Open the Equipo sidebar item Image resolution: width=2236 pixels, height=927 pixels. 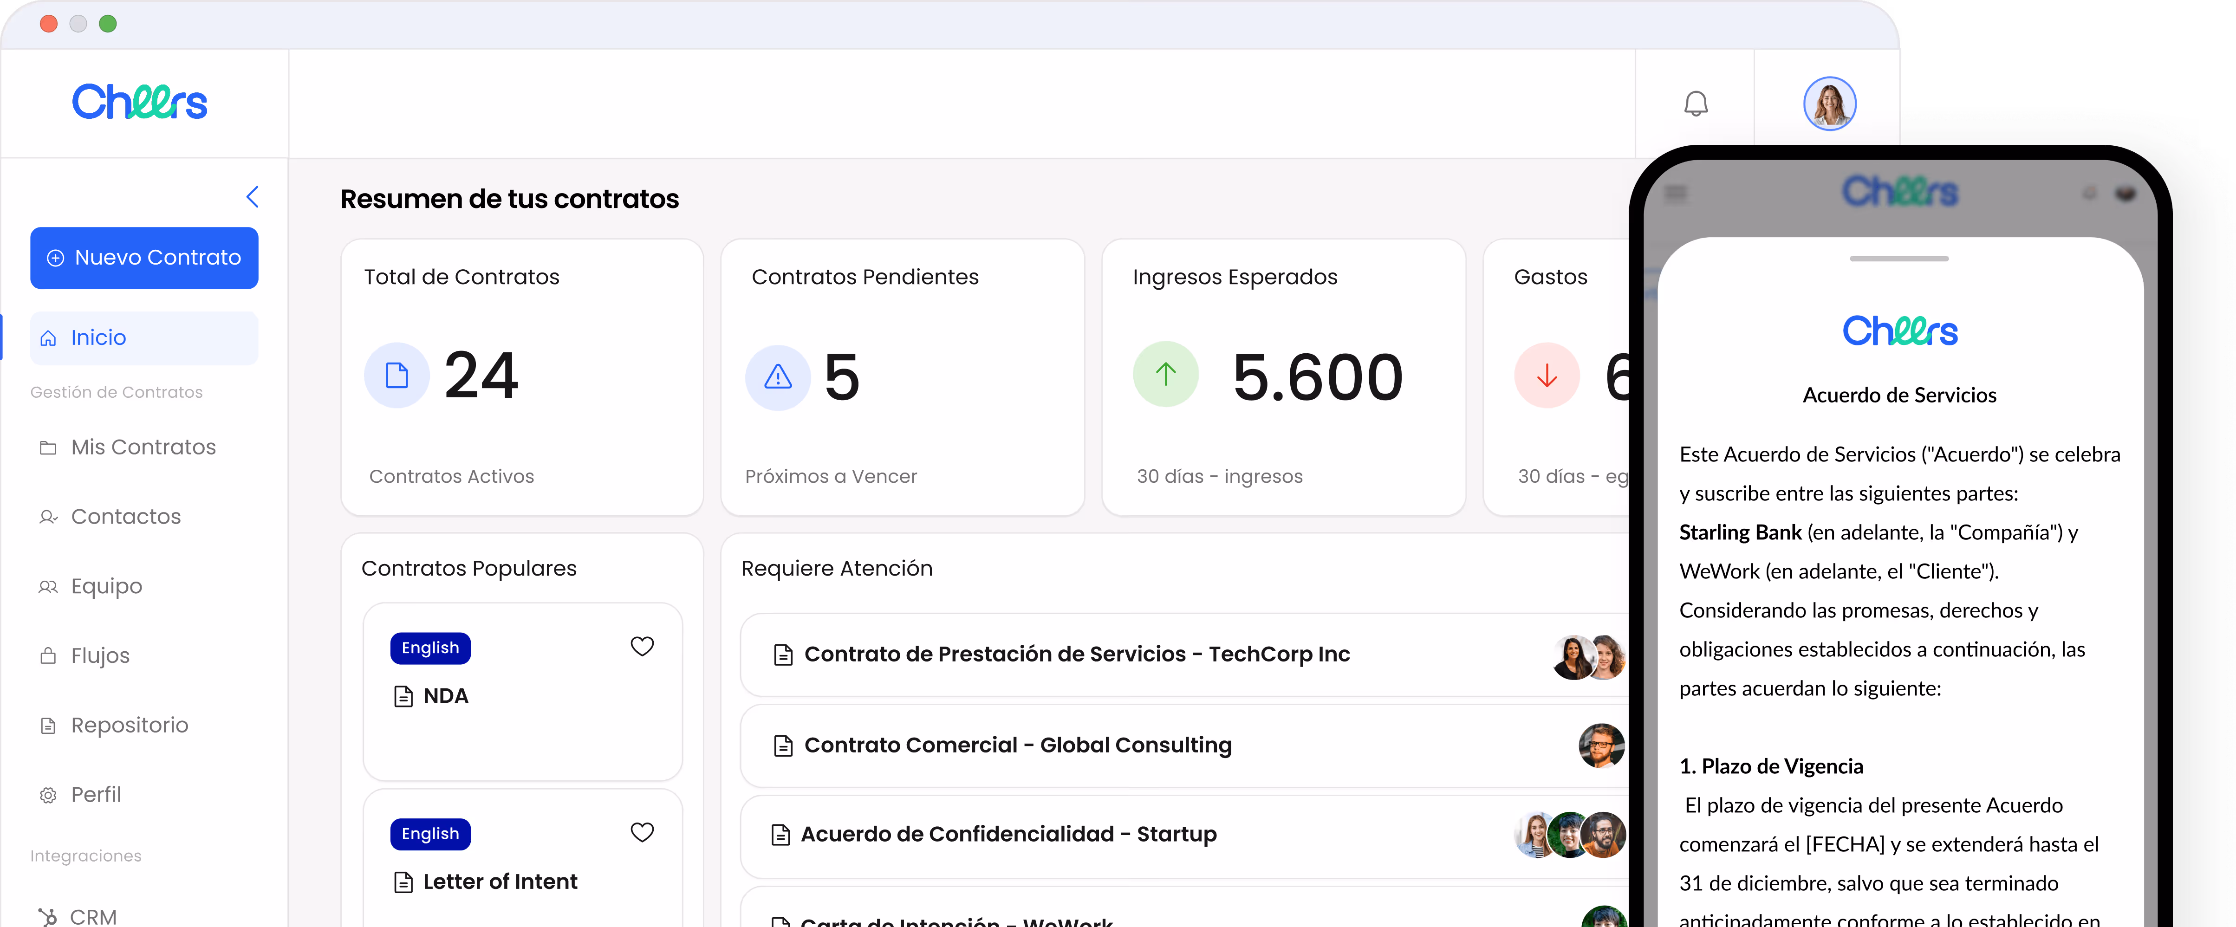(106, 586)
